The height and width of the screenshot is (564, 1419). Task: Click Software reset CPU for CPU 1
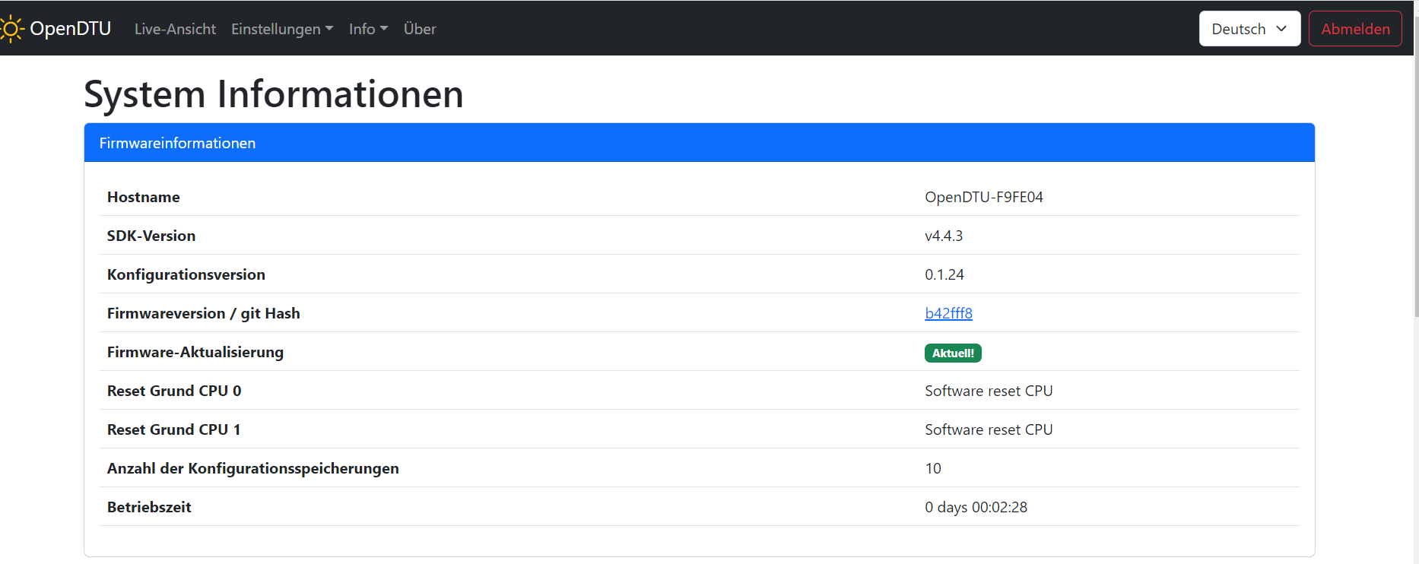[989, 429]
